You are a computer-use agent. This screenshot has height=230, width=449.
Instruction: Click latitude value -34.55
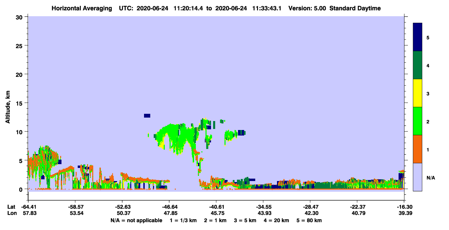pos(263,207)
